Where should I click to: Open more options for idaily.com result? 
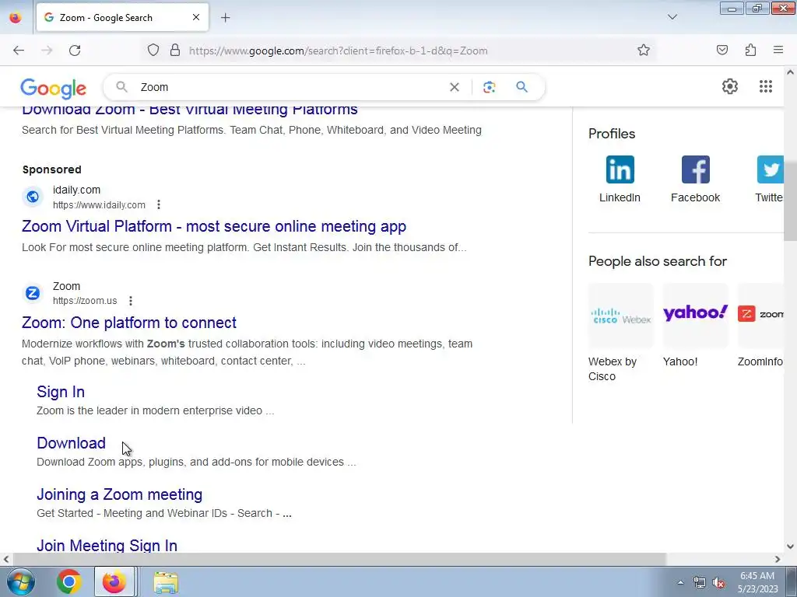pyautogui.click(x=159, y=204)
